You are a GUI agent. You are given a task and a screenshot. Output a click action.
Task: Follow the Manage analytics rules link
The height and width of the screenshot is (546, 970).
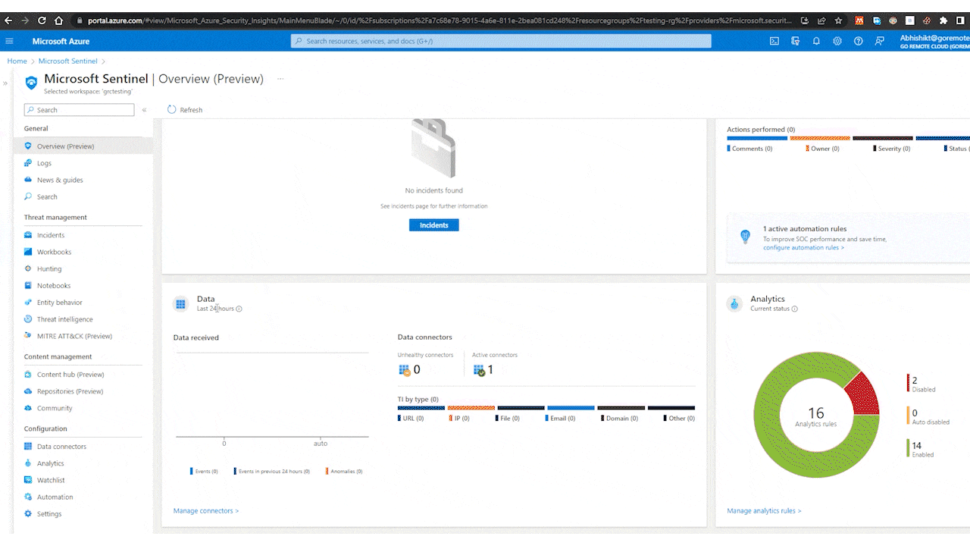point(764,511)
